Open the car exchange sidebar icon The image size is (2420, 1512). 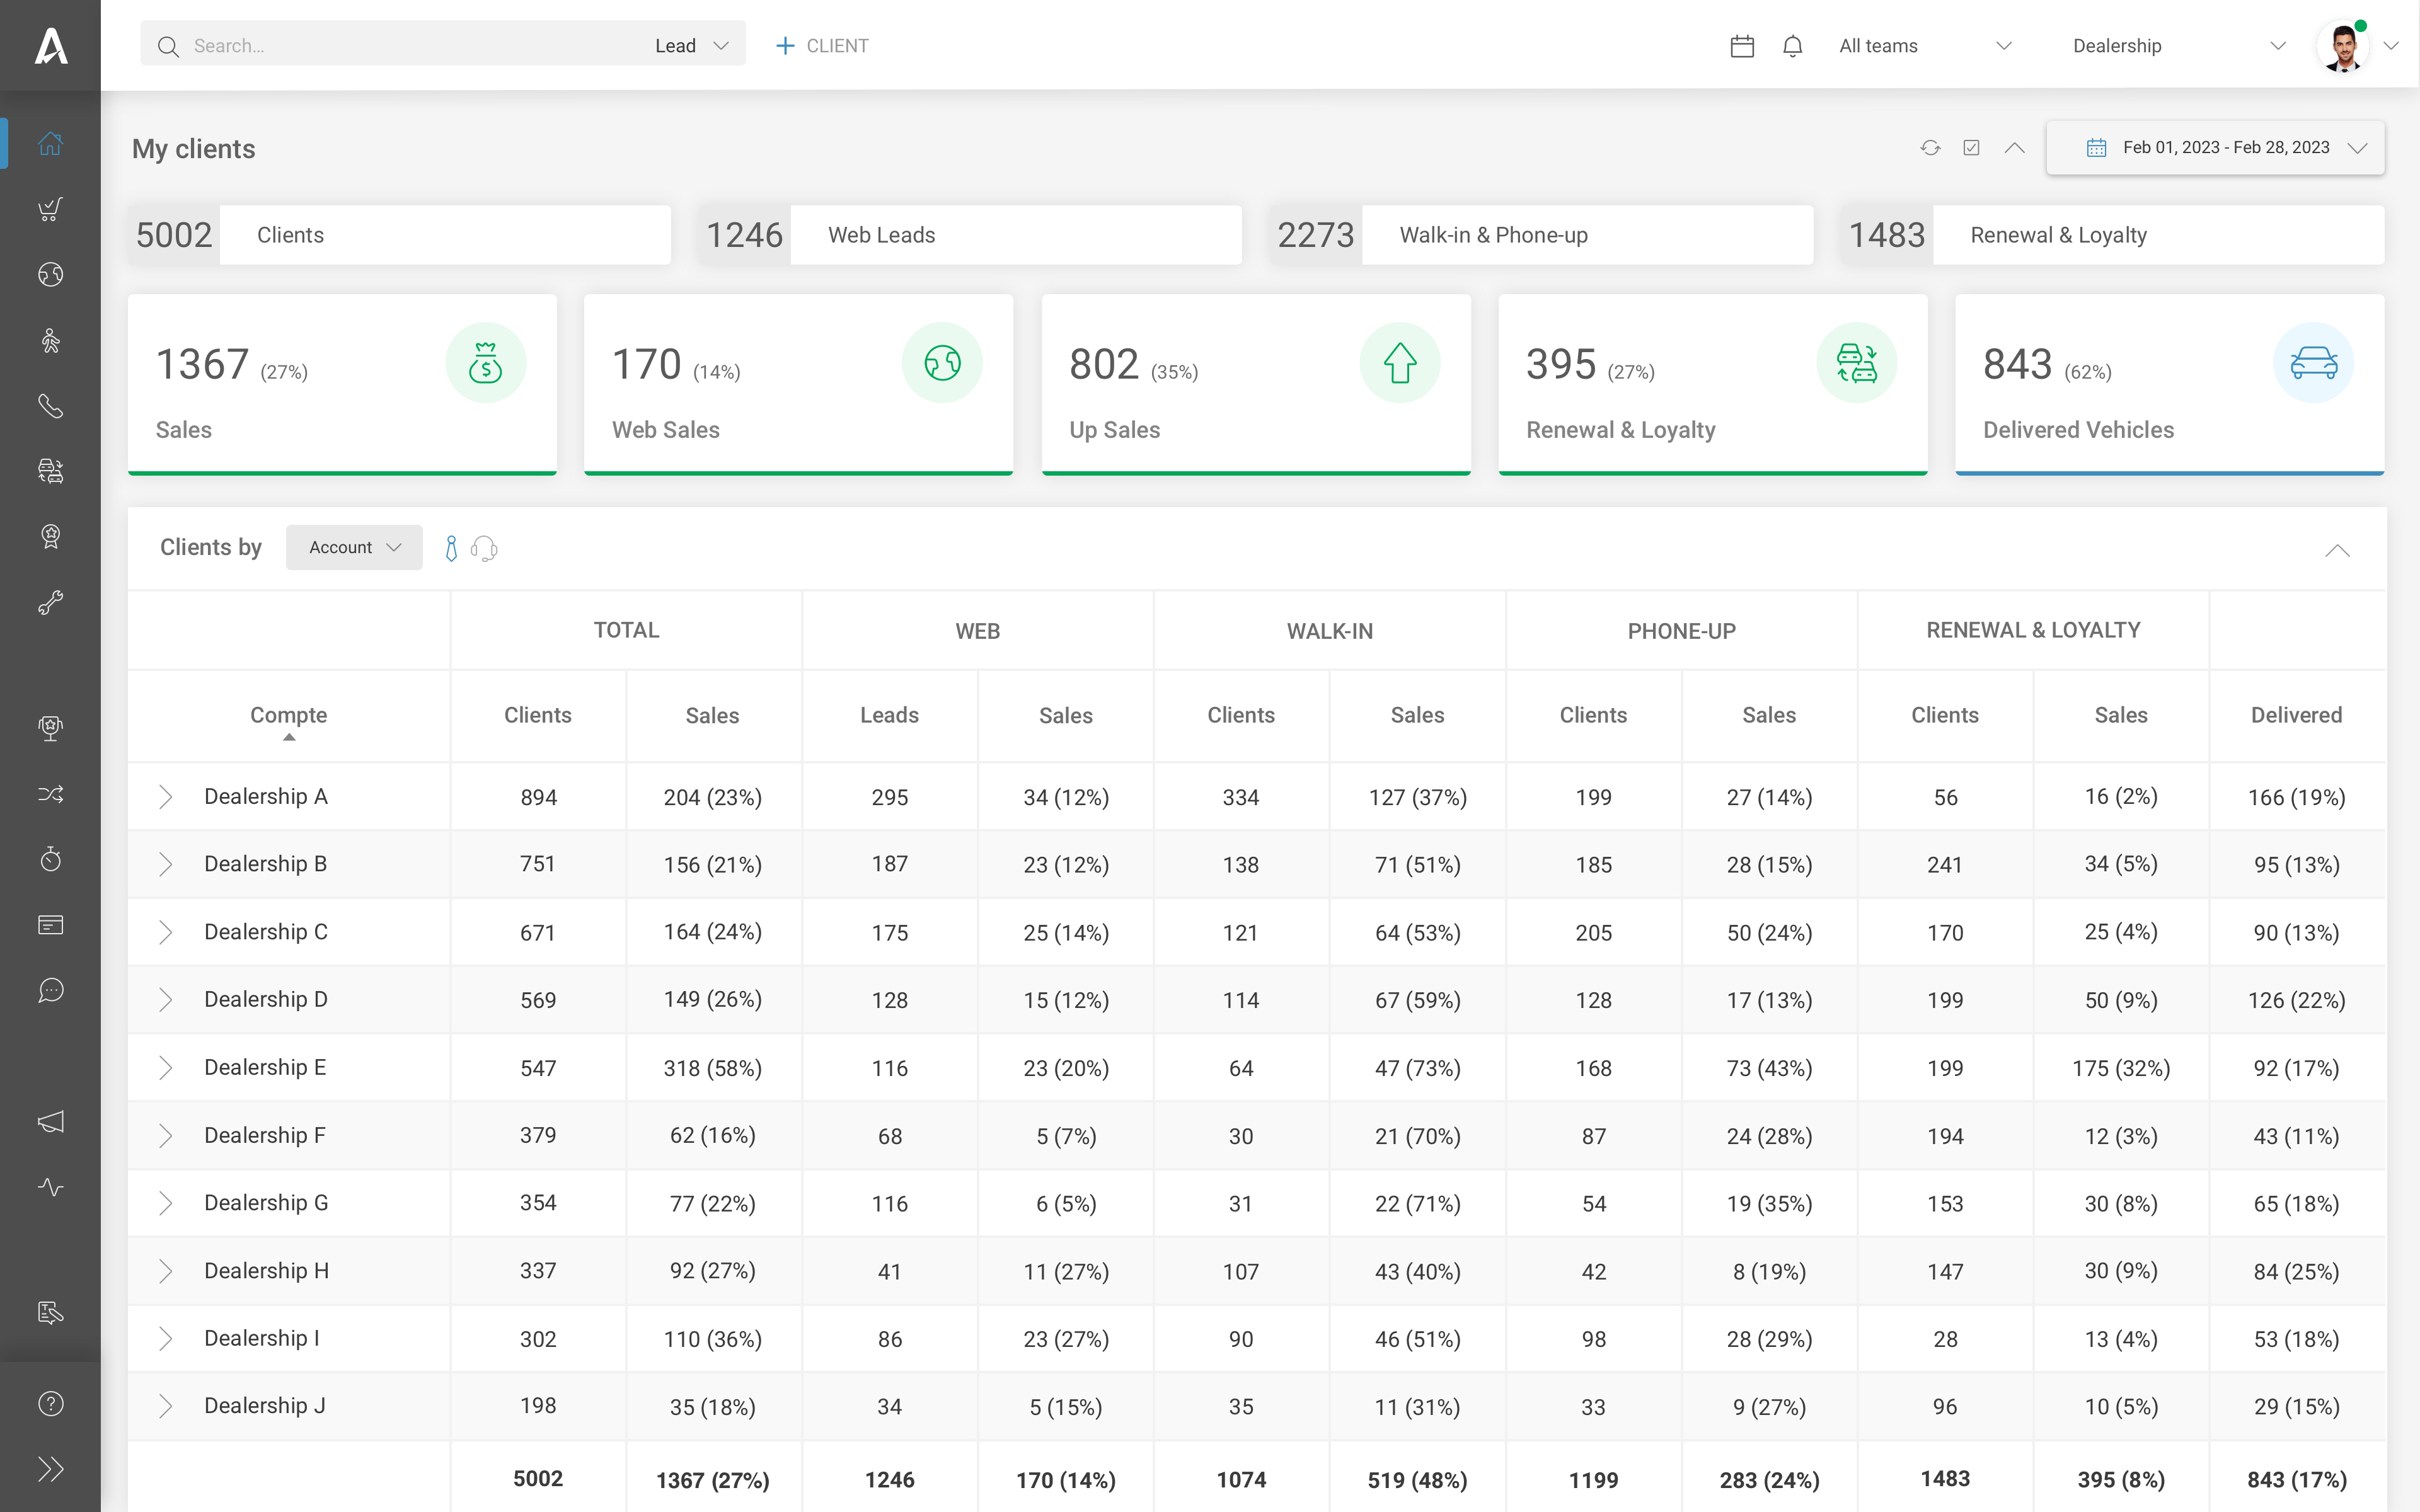pyautogui.click(x=50, y=471)
